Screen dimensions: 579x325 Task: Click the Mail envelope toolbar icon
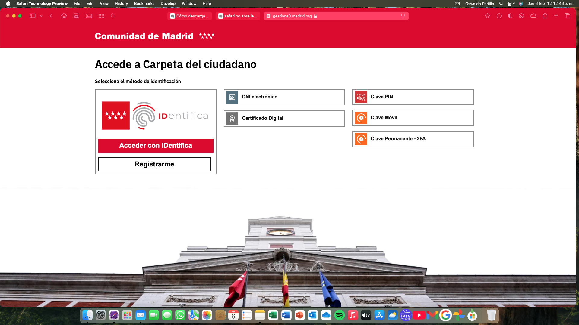(89, 16)
